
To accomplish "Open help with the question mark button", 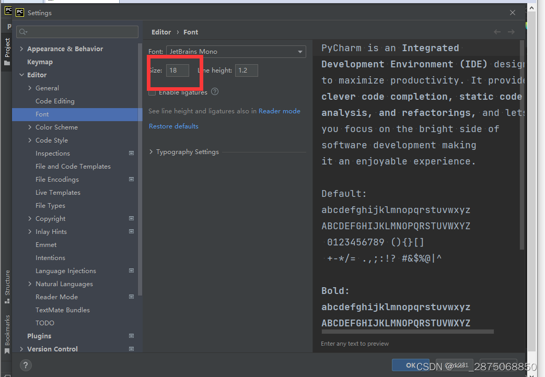I will tap(26, 365).
